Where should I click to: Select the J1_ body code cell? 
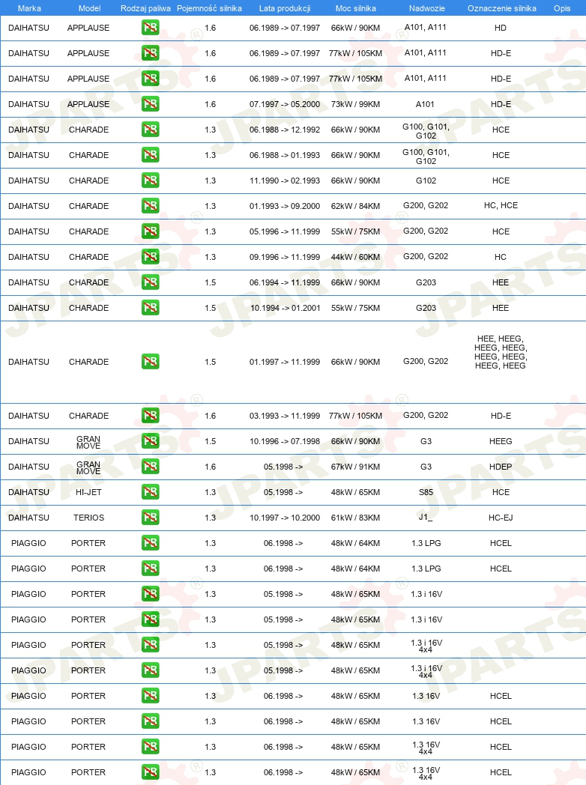point(426,517)
